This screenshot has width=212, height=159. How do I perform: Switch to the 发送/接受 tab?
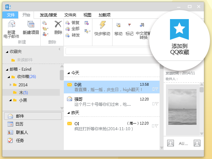click(x=48, y=15)
